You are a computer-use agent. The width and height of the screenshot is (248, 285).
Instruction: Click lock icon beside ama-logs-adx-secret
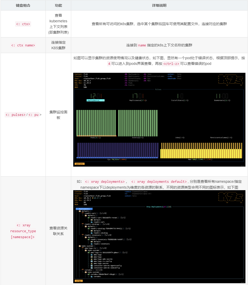[x=92, y=259]
